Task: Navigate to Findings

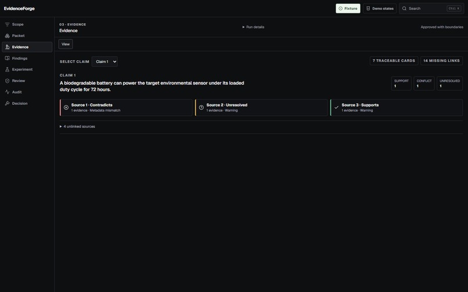Action: tap(27, 59)
